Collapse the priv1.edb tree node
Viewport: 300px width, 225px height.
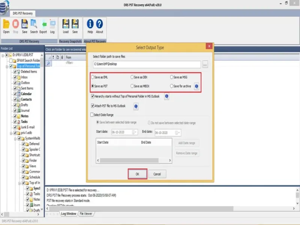11,133
